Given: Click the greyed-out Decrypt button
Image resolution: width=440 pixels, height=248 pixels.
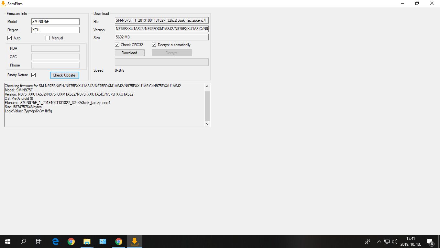Looking at the screenshot, I should (171, 53).
